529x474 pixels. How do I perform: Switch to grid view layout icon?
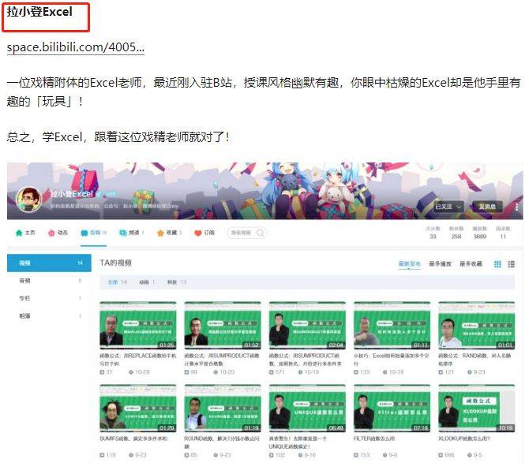click(498, 263)
